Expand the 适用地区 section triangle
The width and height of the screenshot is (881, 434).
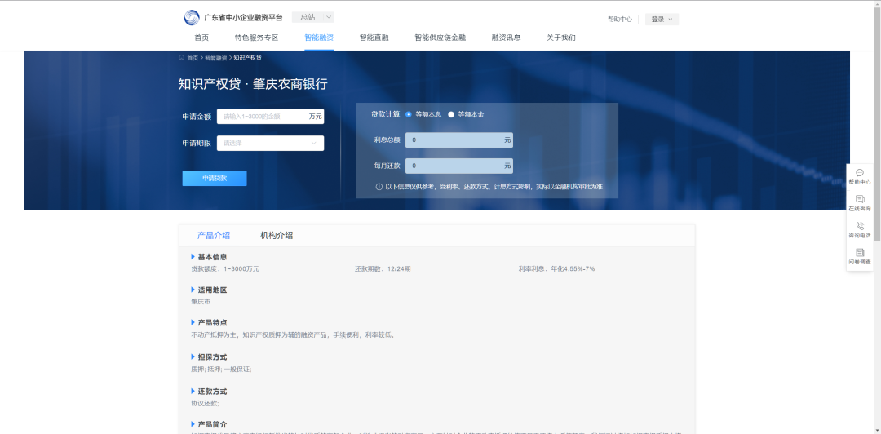(193, 290)
